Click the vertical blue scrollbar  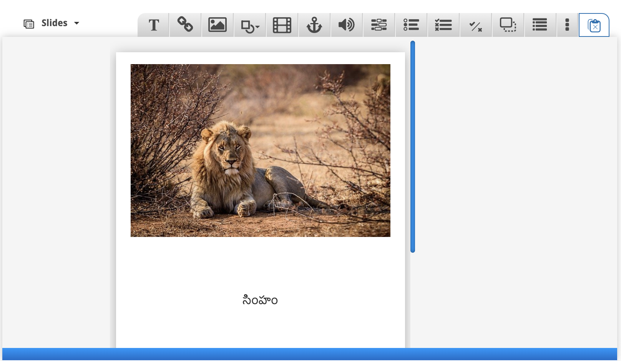(x=413, y=147)
